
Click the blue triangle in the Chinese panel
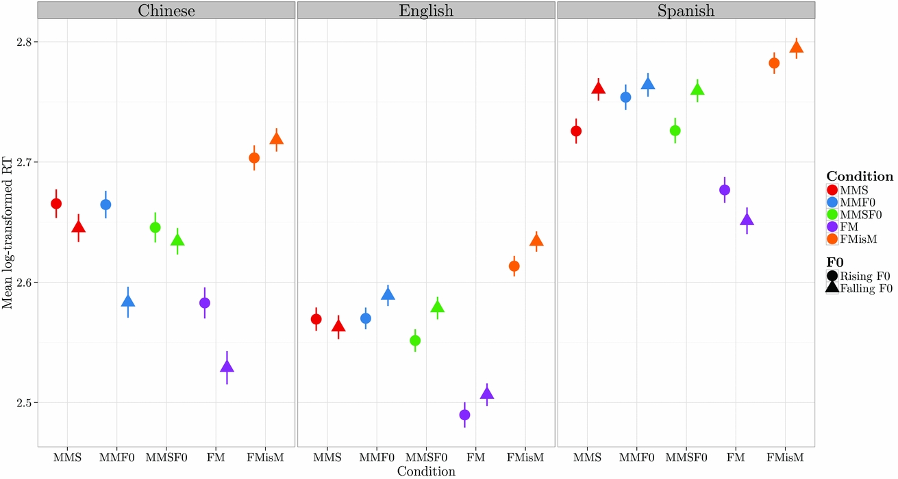pos(128,301)
